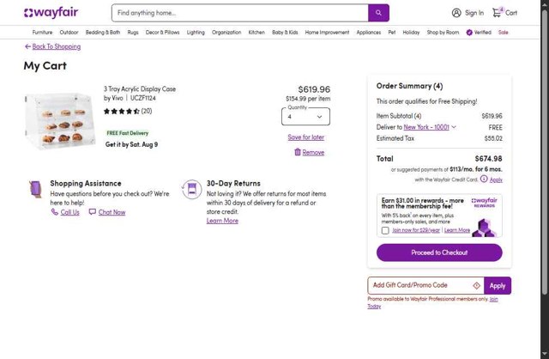
Task: Click the phone icon next to Call Us
Action: pyautogui.click(x=54, y=212)
